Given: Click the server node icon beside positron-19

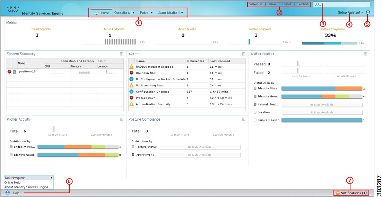Looking at the screenshot, I should [14, 72].
